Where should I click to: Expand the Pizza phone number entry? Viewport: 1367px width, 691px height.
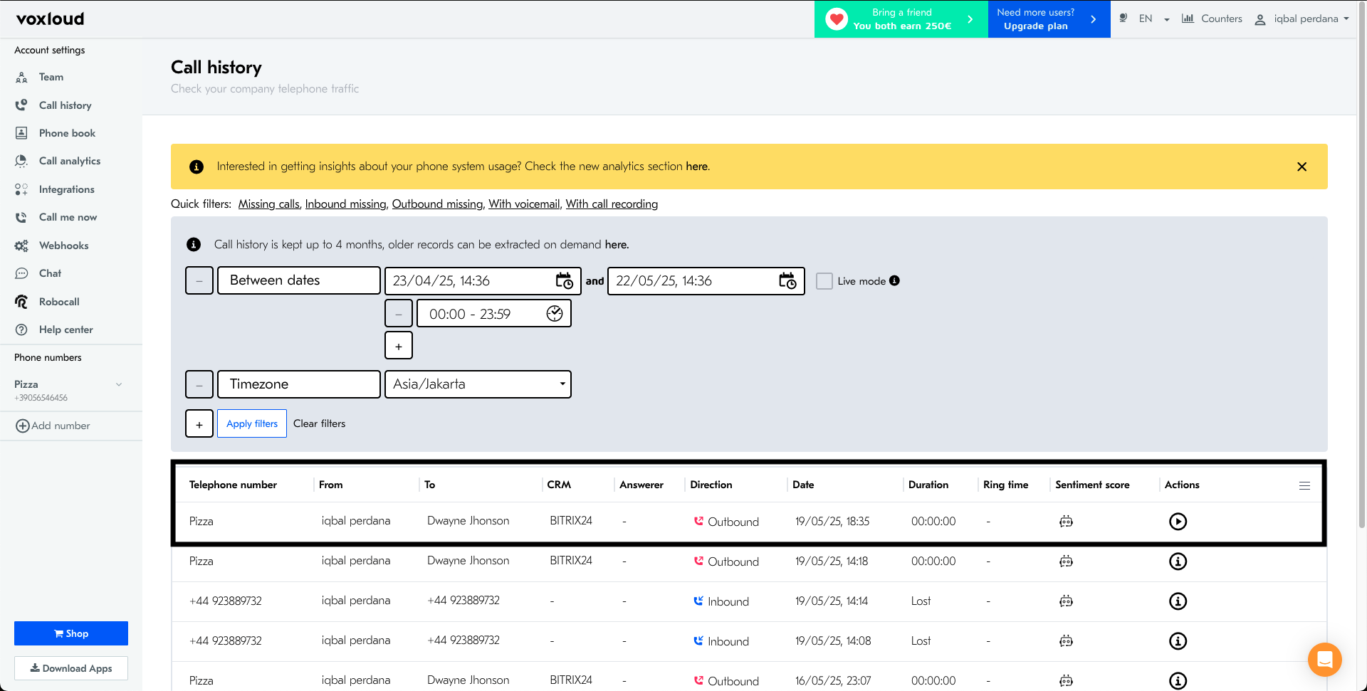click(119, 384)
